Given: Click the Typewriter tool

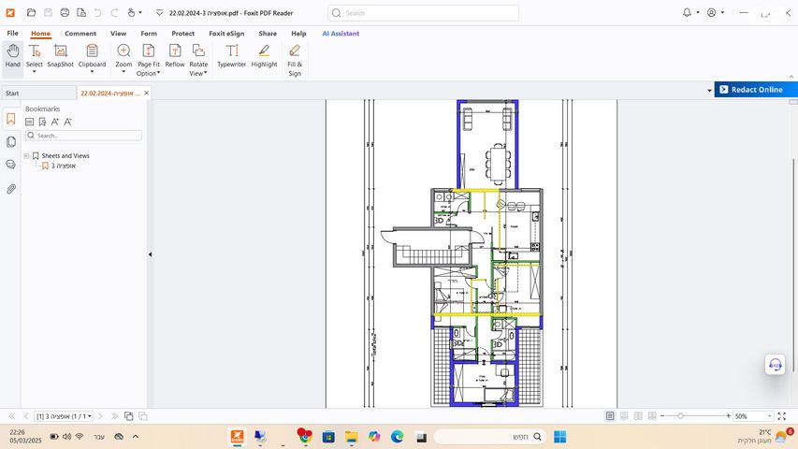Looking at the screenshot, I should 231,55.
